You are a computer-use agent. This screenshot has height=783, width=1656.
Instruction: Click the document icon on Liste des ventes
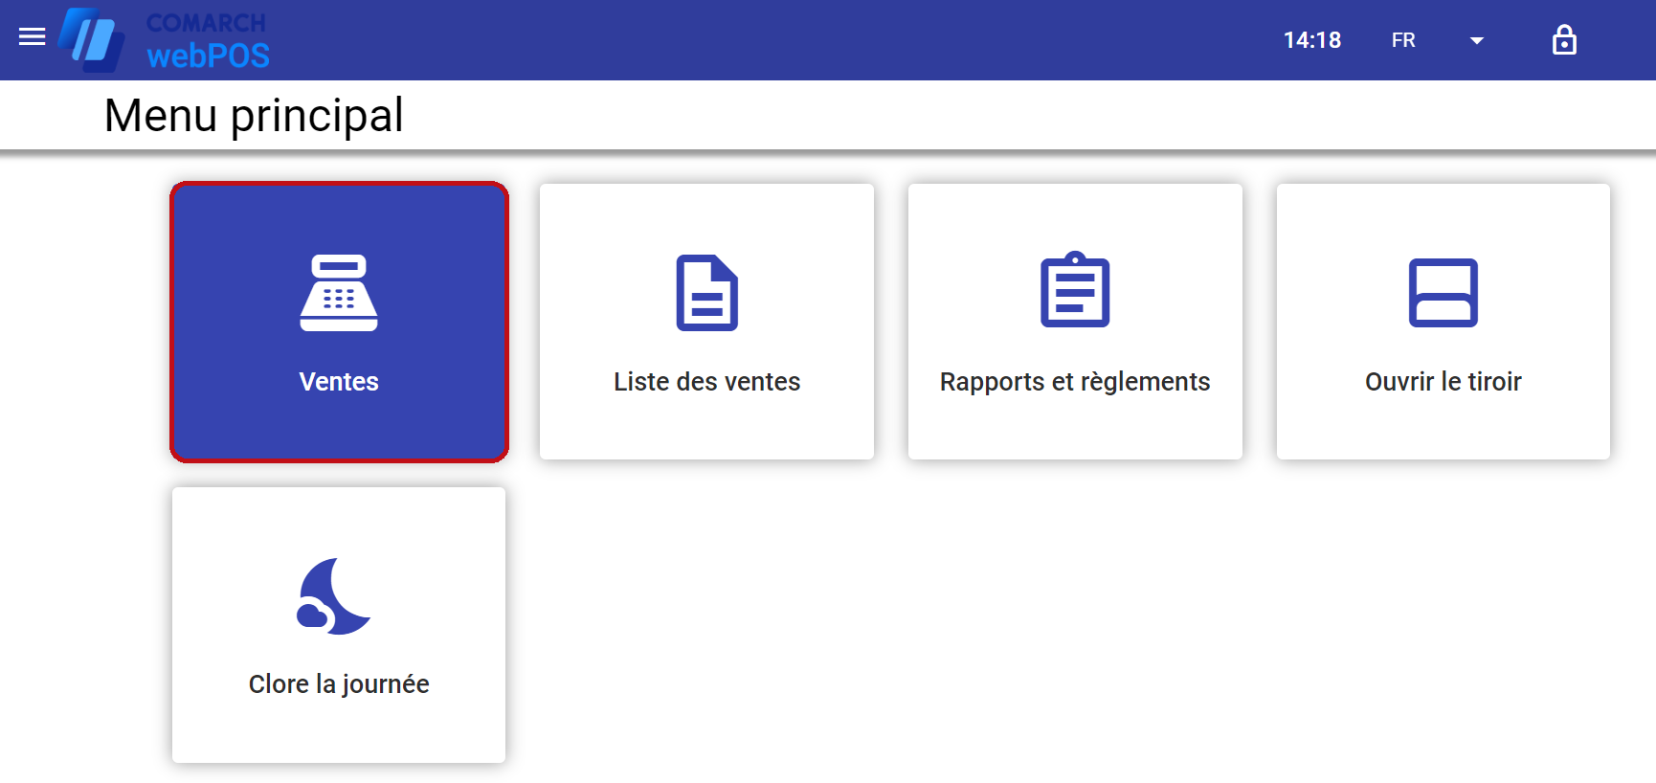point(707,293)
